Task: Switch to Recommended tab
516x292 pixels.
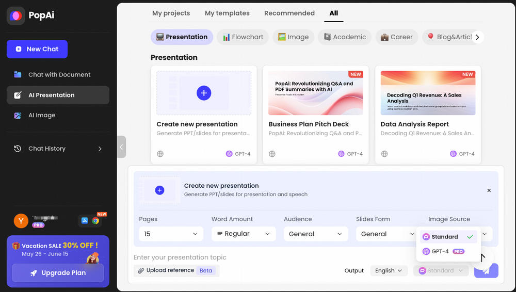Action: coord(289,13)
